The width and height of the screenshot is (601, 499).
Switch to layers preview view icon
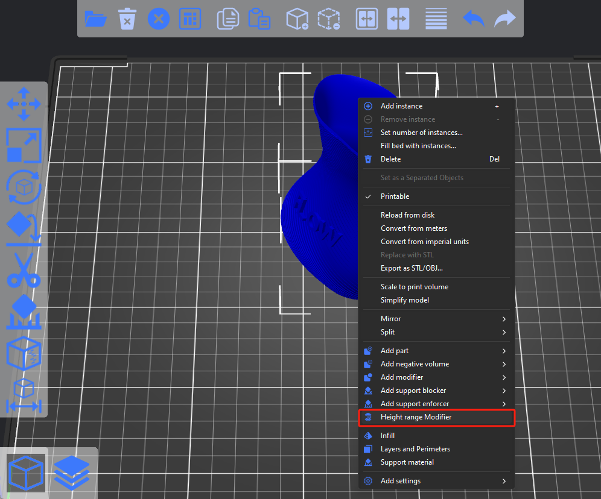point(72,472)
